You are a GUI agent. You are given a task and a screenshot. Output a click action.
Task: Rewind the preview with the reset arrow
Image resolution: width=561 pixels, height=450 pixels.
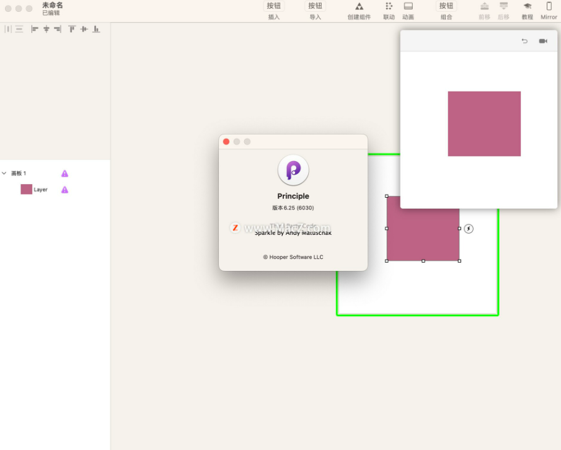[x=524, y=41]
